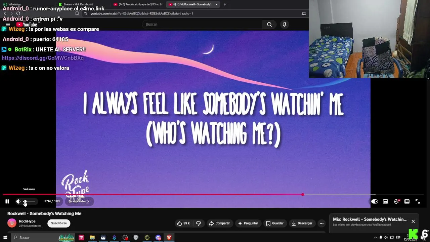Open the 'En este video' chapters chip

point(79,201)
